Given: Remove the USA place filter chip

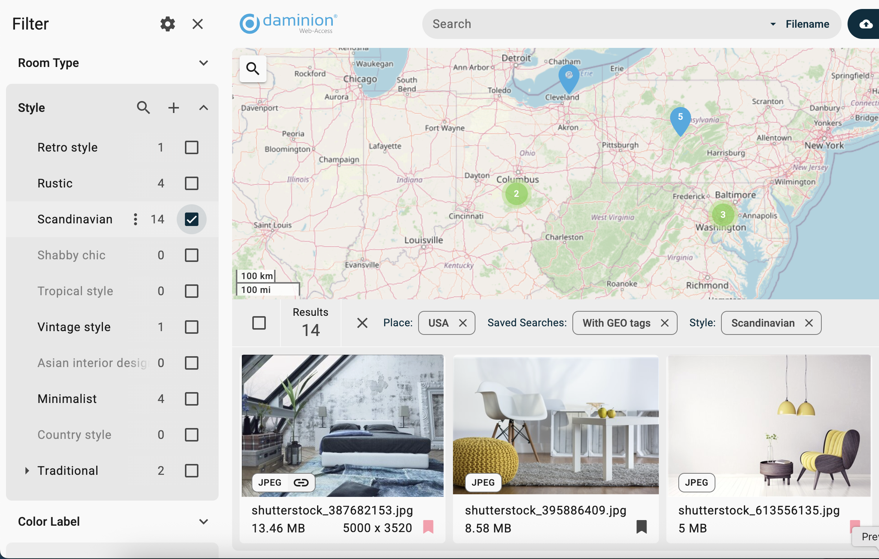Looking at the screenshot, I should point(463,323).
